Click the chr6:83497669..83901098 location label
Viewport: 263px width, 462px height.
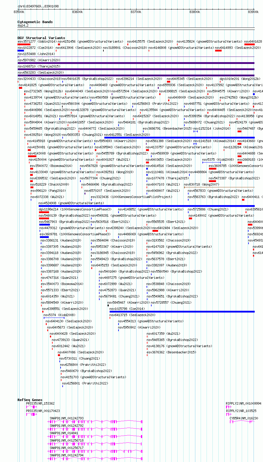coord(38,6)
